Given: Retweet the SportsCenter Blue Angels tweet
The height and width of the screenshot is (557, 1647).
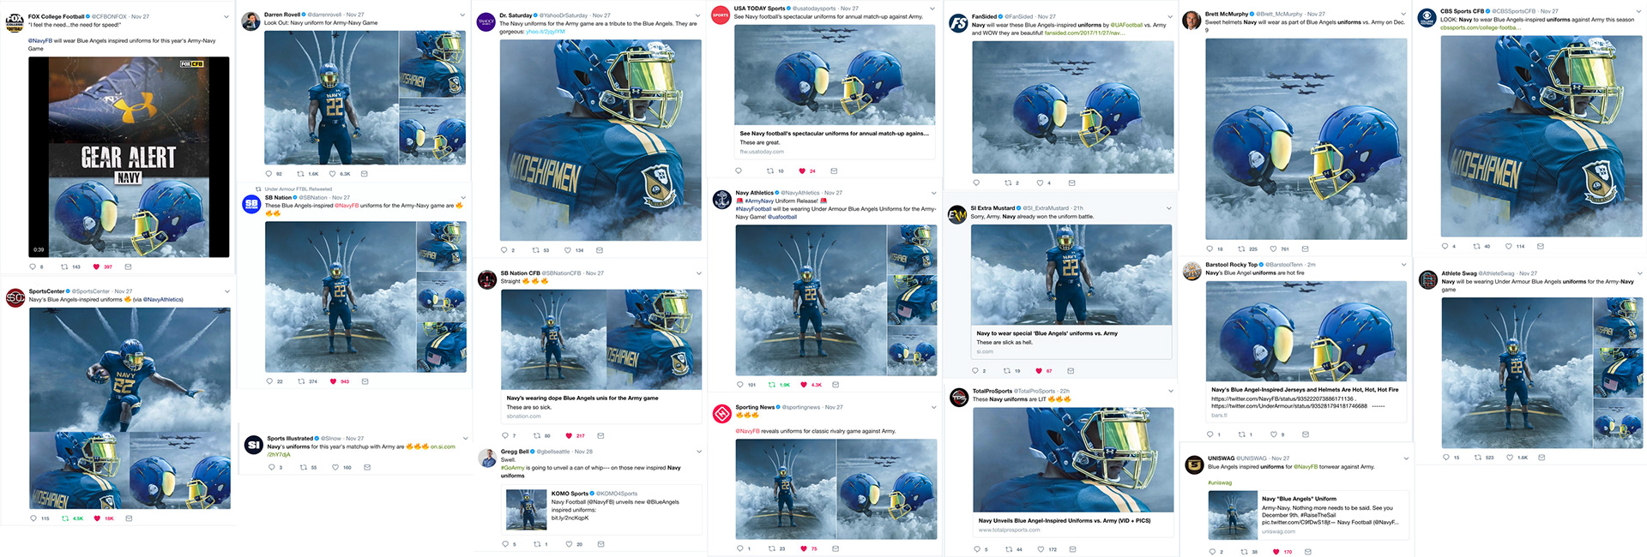Looking at the screenshot, I should tap(65, 518).
